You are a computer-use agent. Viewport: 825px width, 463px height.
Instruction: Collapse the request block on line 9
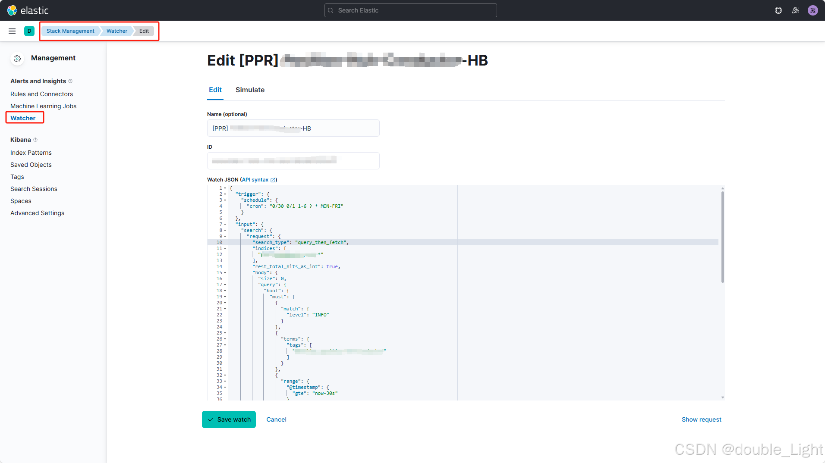coord(225,237)
